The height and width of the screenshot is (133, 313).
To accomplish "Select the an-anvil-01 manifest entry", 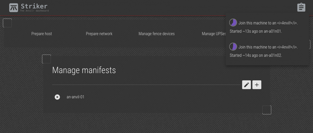I will tap(75, 97).
